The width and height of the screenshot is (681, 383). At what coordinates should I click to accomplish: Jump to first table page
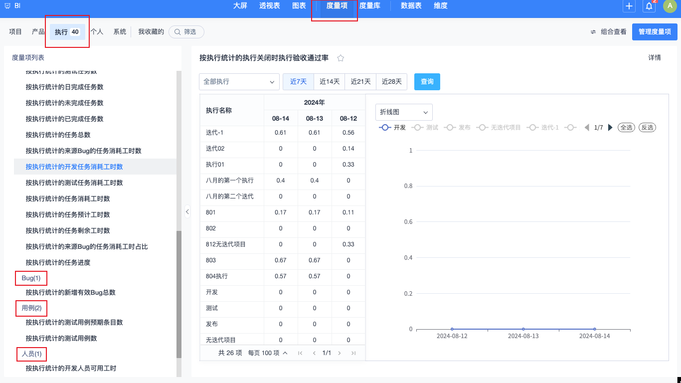click(300, 353)
